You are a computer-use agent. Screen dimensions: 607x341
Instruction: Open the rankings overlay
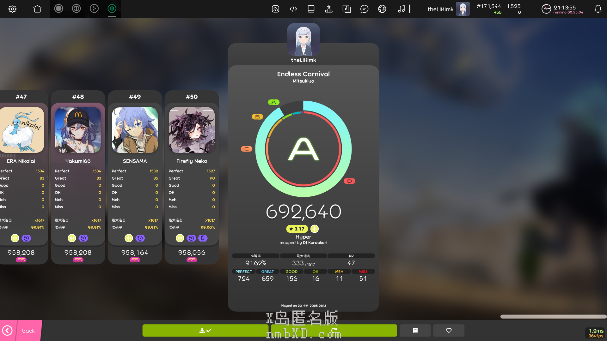[329, 9]
